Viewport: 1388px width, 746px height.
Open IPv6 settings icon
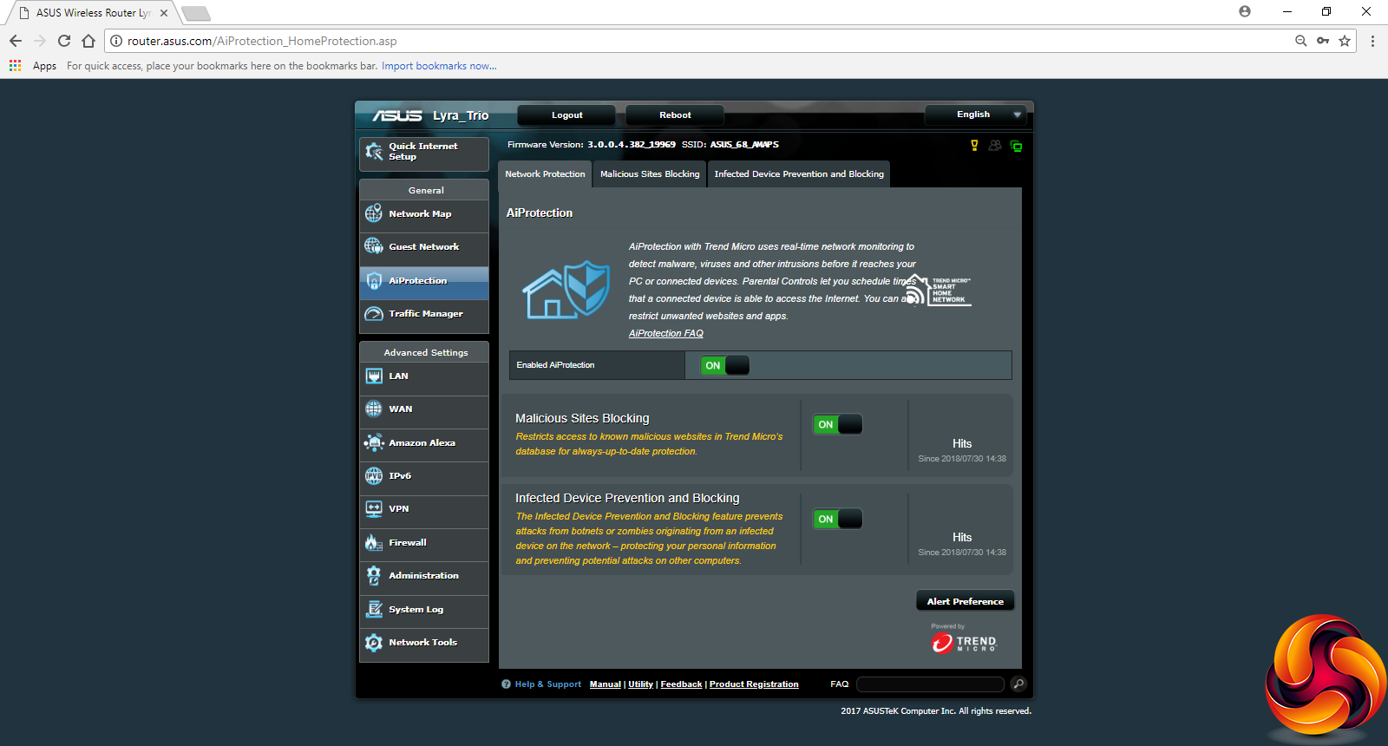coord(374,475)
